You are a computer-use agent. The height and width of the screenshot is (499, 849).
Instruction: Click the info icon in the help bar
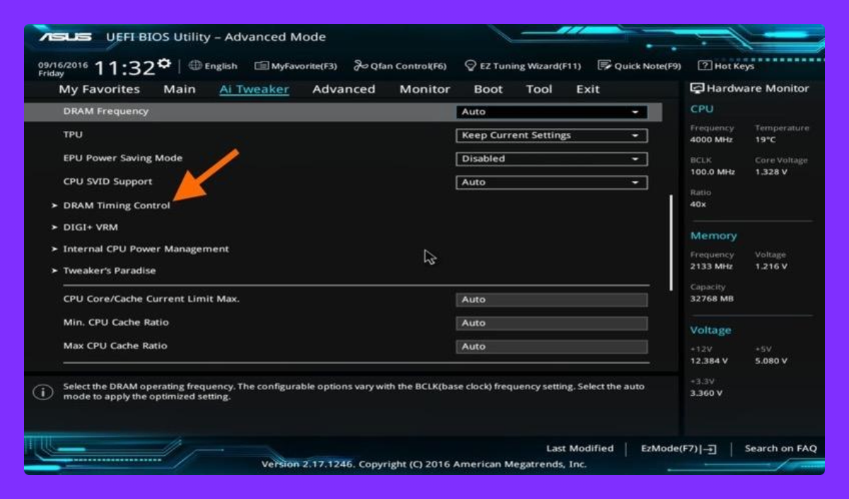[43, 392]
